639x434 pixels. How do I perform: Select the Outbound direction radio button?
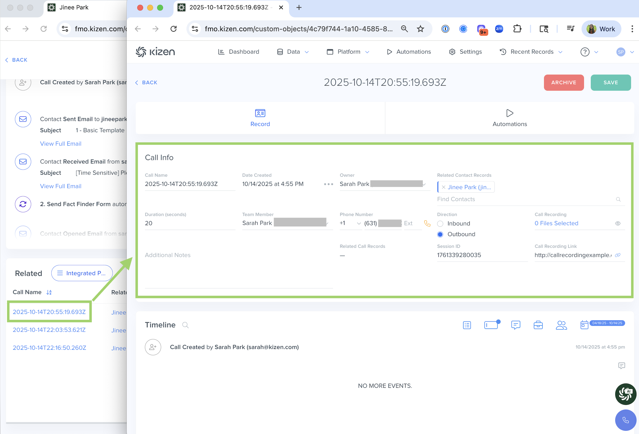tap(440, 234)
